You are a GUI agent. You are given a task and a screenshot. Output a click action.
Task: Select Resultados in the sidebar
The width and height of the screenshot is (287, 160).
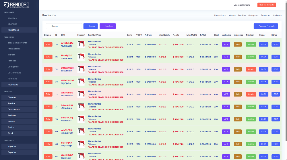click(19, 30)
